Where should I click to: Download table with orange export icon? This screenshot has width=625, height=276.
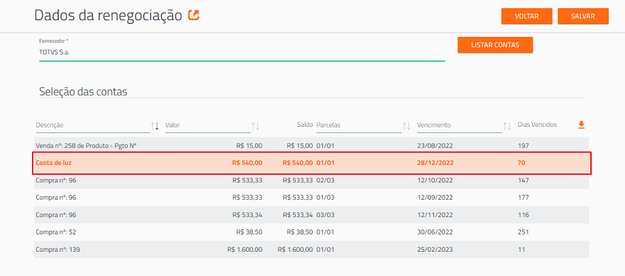(x=581, y=125)
